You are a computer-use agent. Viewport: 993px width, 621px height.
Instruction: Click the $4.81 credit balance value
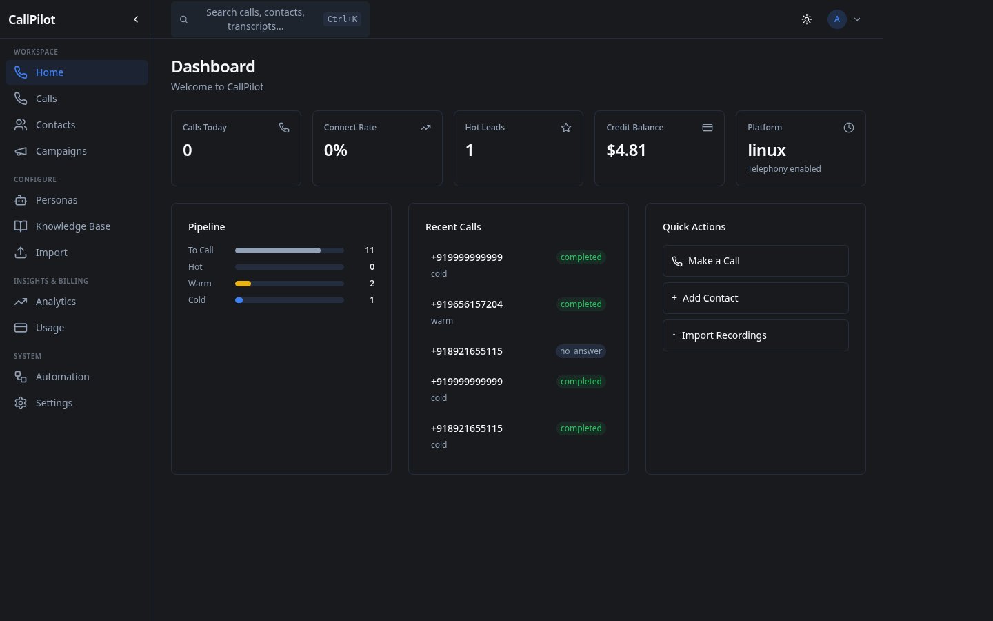click(626, 150)
